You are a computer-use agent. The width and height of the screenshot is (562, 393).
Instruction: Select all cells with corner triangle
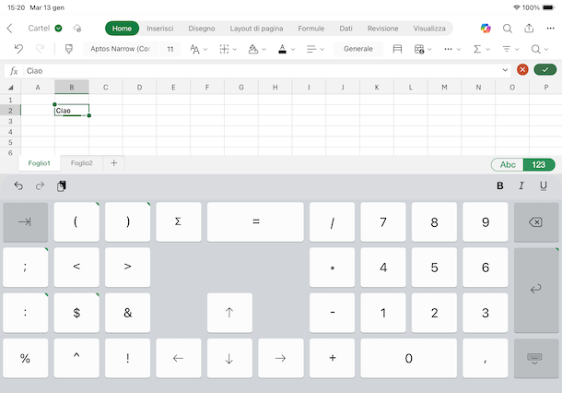(x=10, y=88)
